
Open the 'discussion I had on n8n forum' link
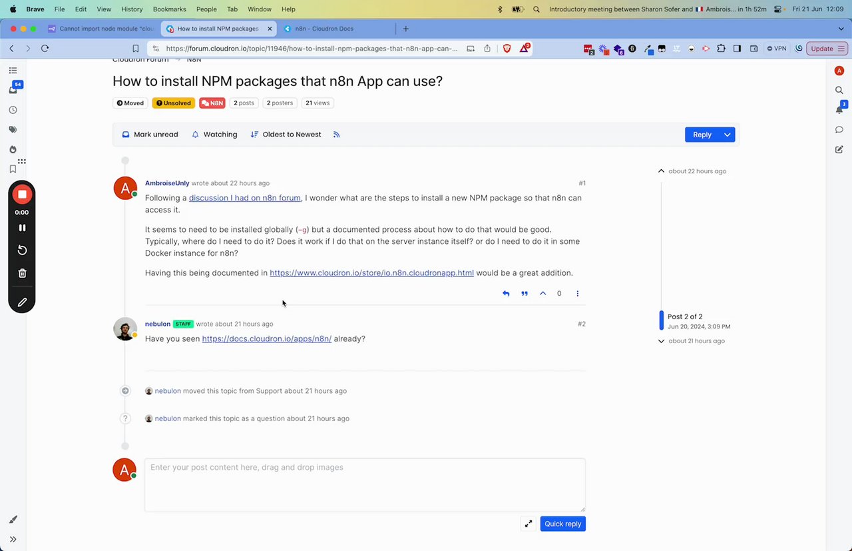click(x=245, y=198)
